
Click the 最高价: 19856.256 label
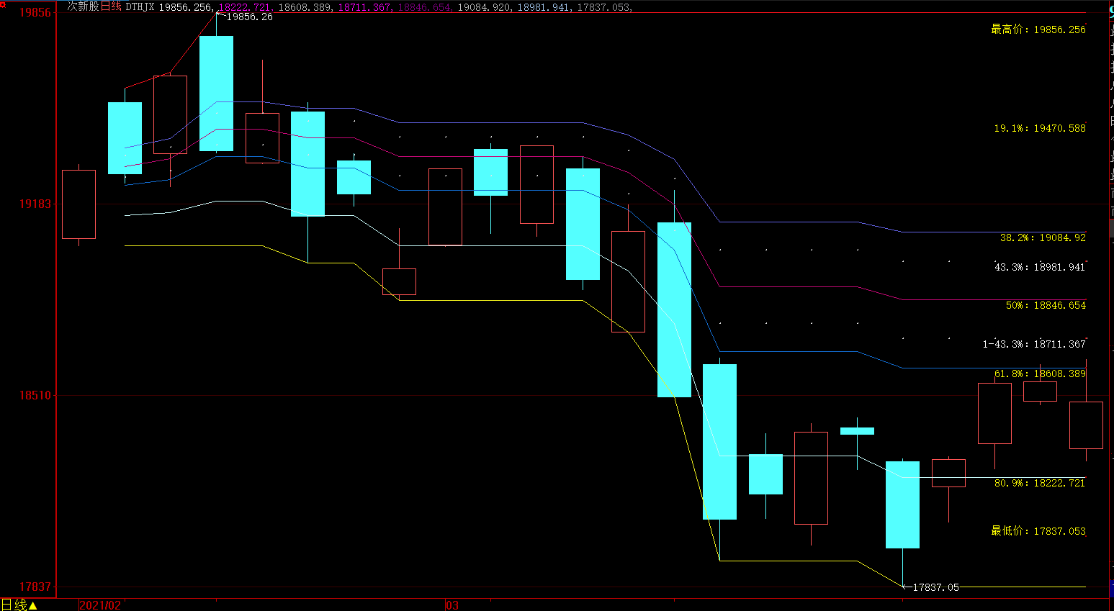coord(1038,30)
